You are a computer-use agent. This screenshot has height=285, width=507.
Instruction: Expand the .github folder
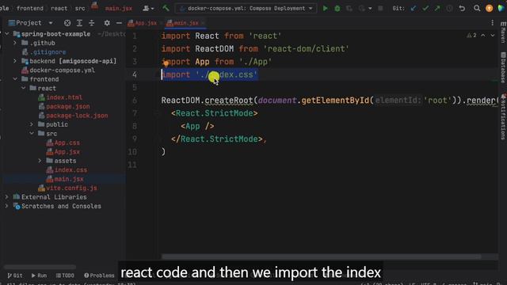(x=15, y=43)
